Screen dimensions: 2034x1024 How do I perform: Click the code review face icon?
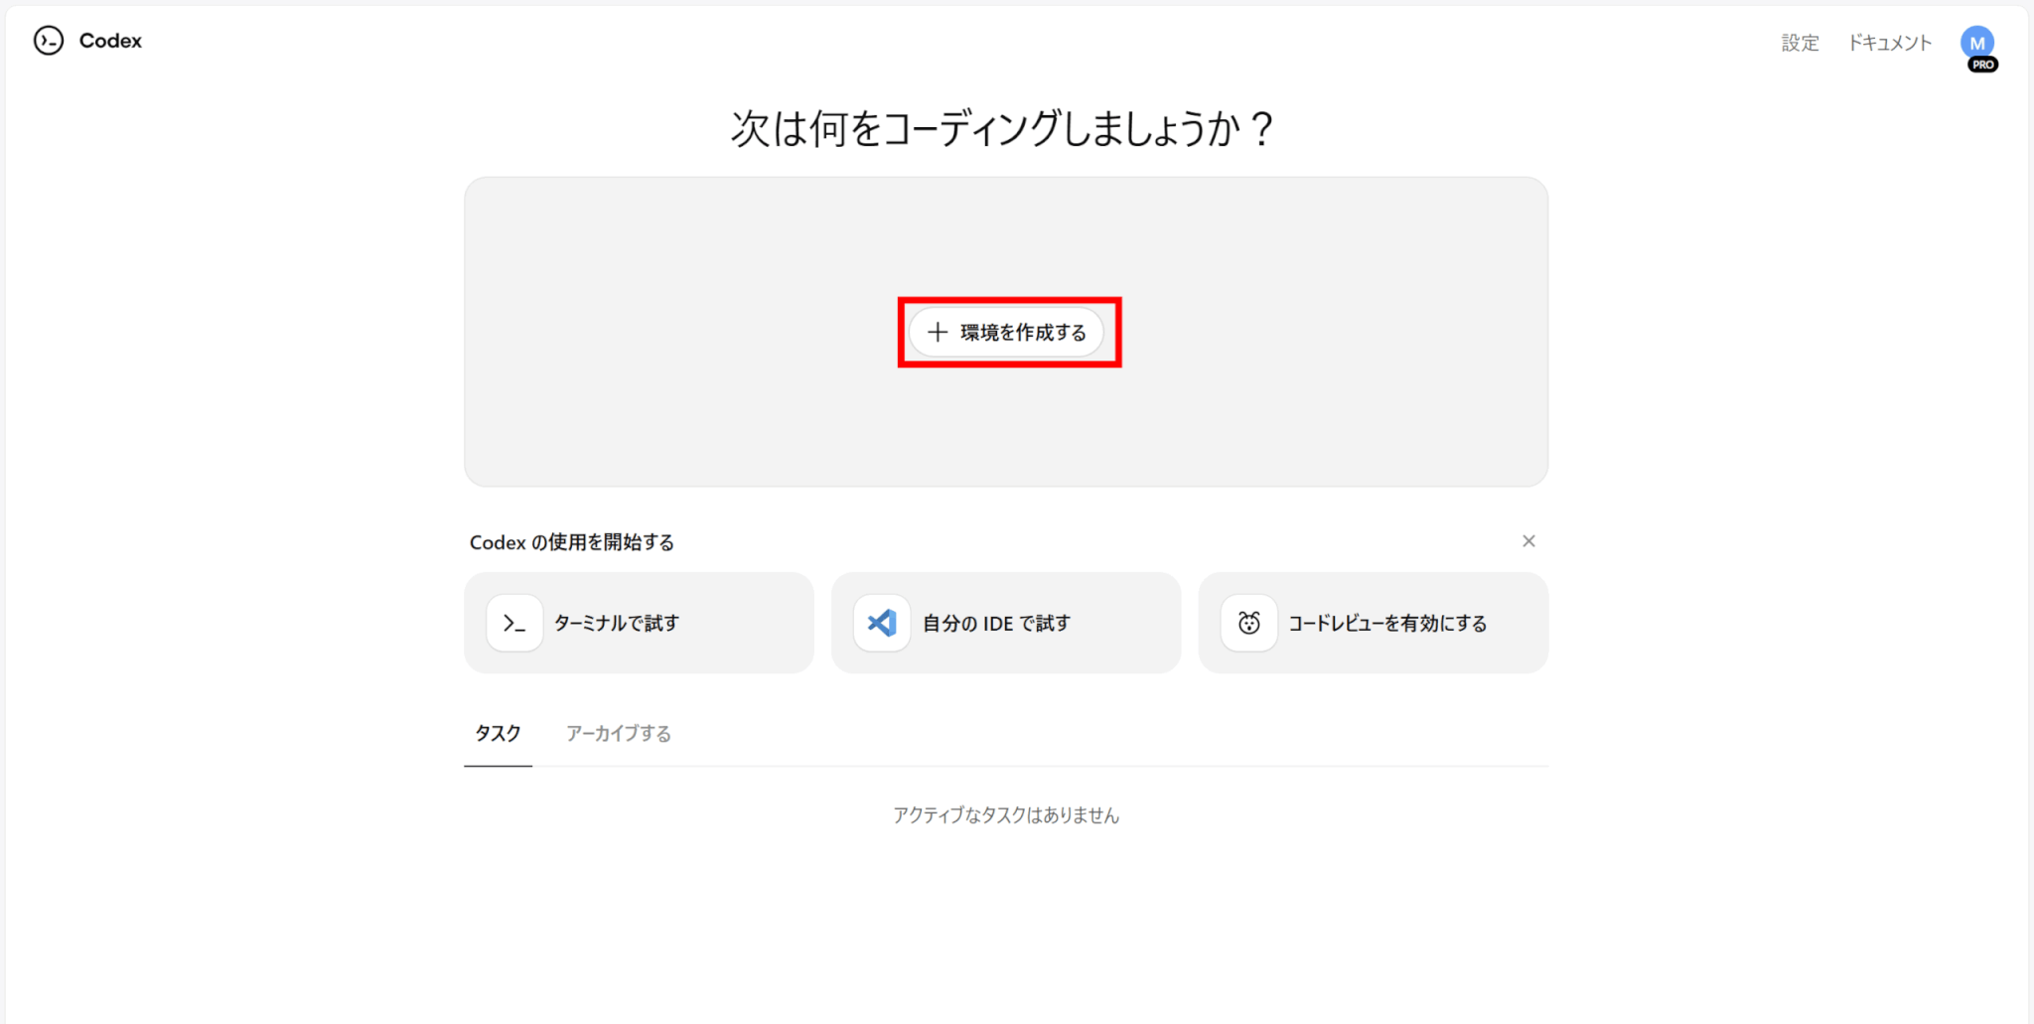1248,623
